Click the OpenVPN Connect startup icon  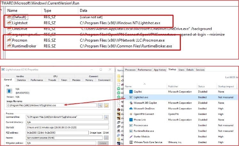[x=131, y=114]
